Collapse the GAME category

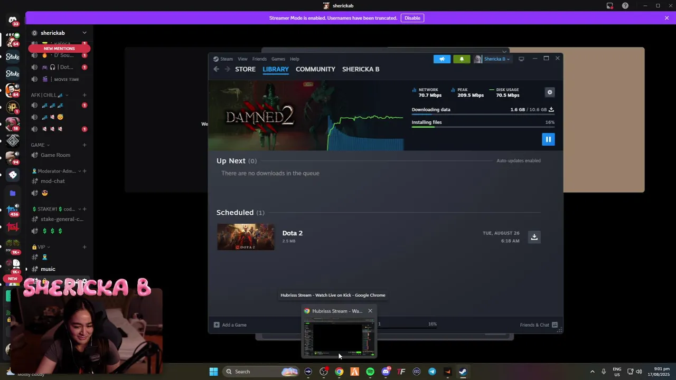(40, 145)
